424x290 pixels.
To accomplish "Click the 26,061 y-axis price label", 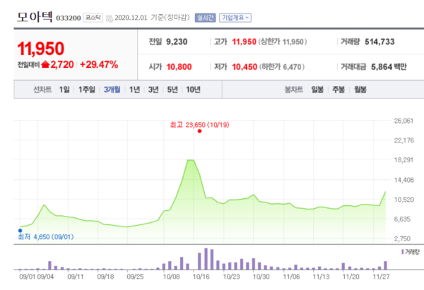I will coord(404,121).
